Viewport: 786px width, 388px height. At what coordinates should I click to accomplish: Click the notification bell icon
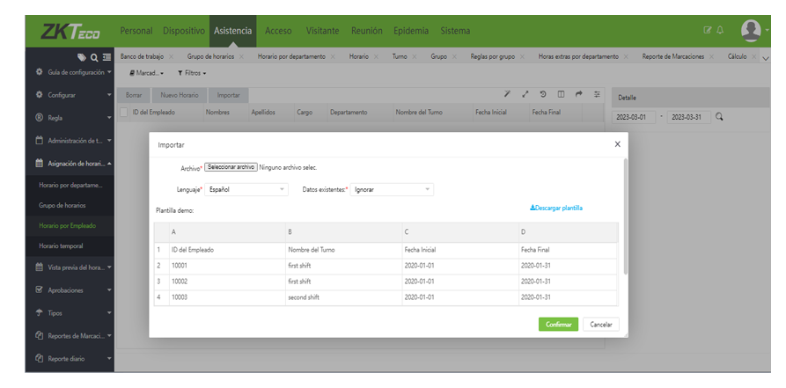[720, 31]
